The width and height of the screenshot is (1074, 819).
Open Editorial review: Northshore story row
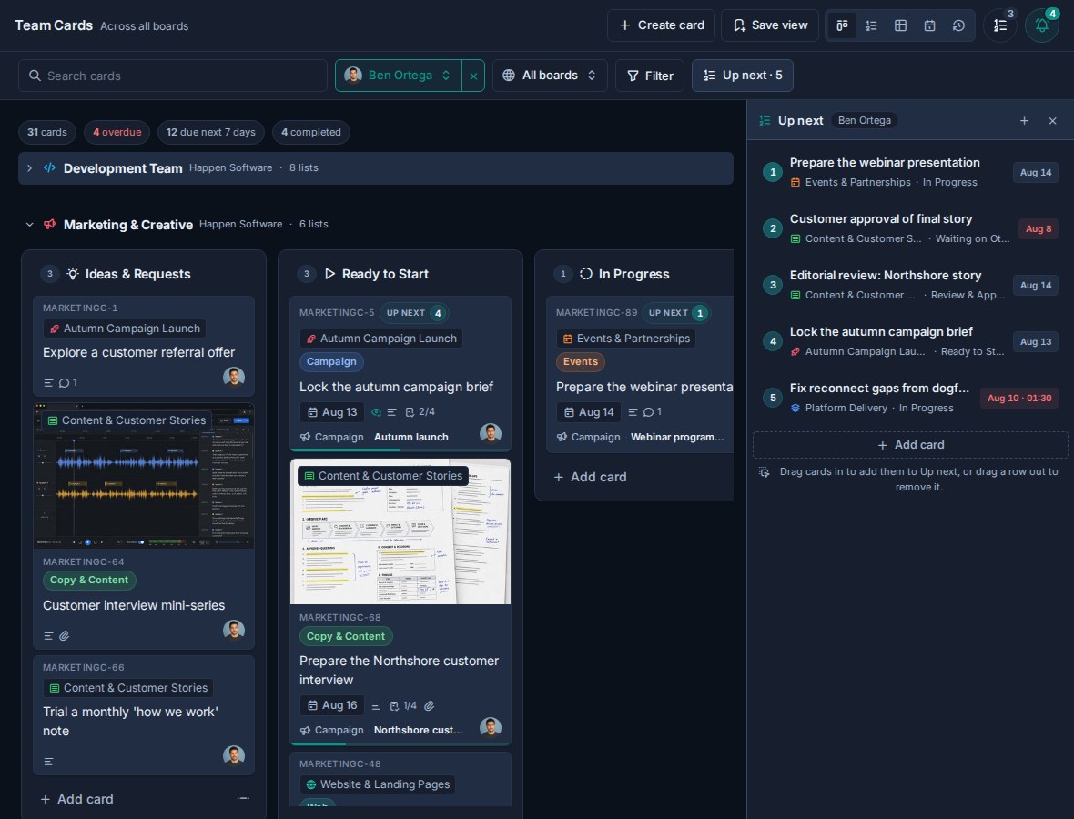click(x=910, y=285)
